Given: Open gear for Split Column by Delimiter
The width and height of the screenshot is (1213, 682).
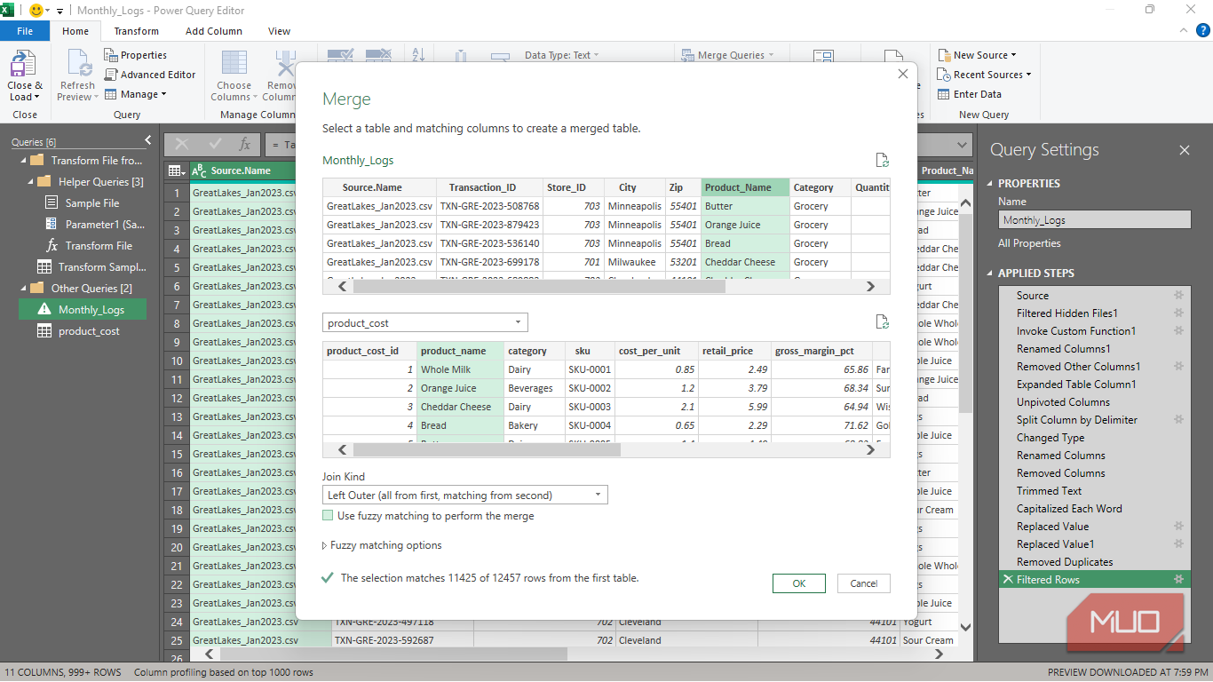Looking at the screenshot, I should click(x=1178, y=420).
